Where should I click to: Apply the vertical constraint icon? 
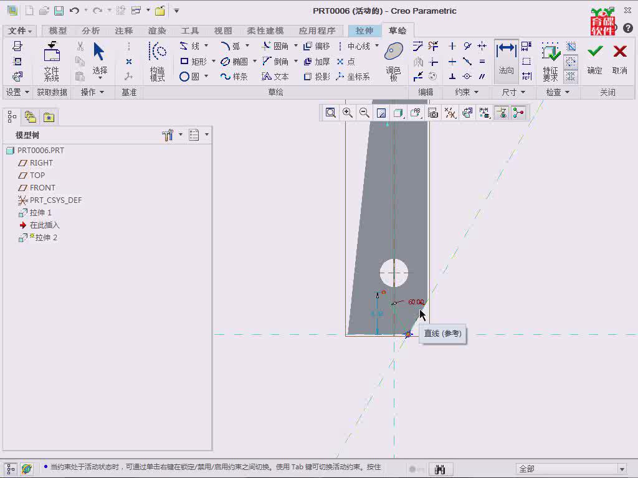click(452, 46)
